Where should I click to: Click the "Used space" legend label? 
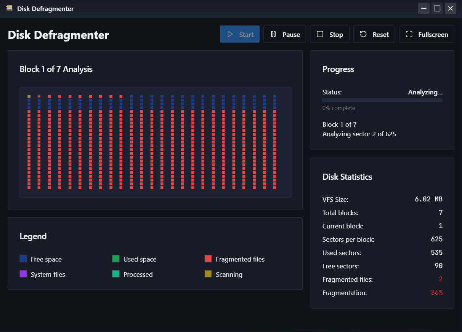(140, 259)
